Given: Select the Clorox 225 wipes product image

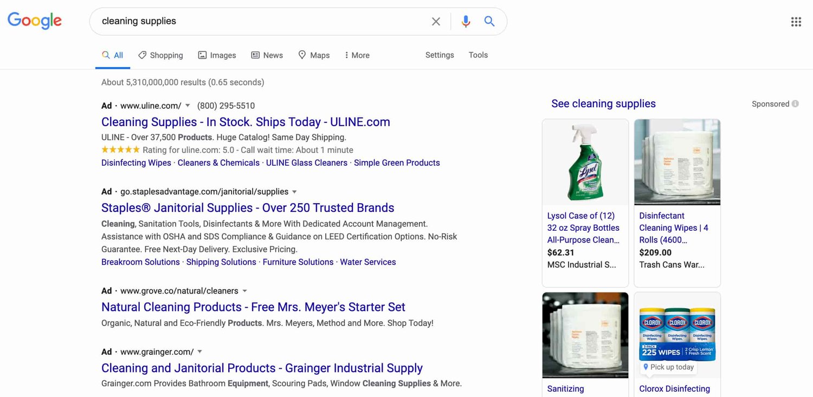Looking at the screenshot, I should pos(677,333).
